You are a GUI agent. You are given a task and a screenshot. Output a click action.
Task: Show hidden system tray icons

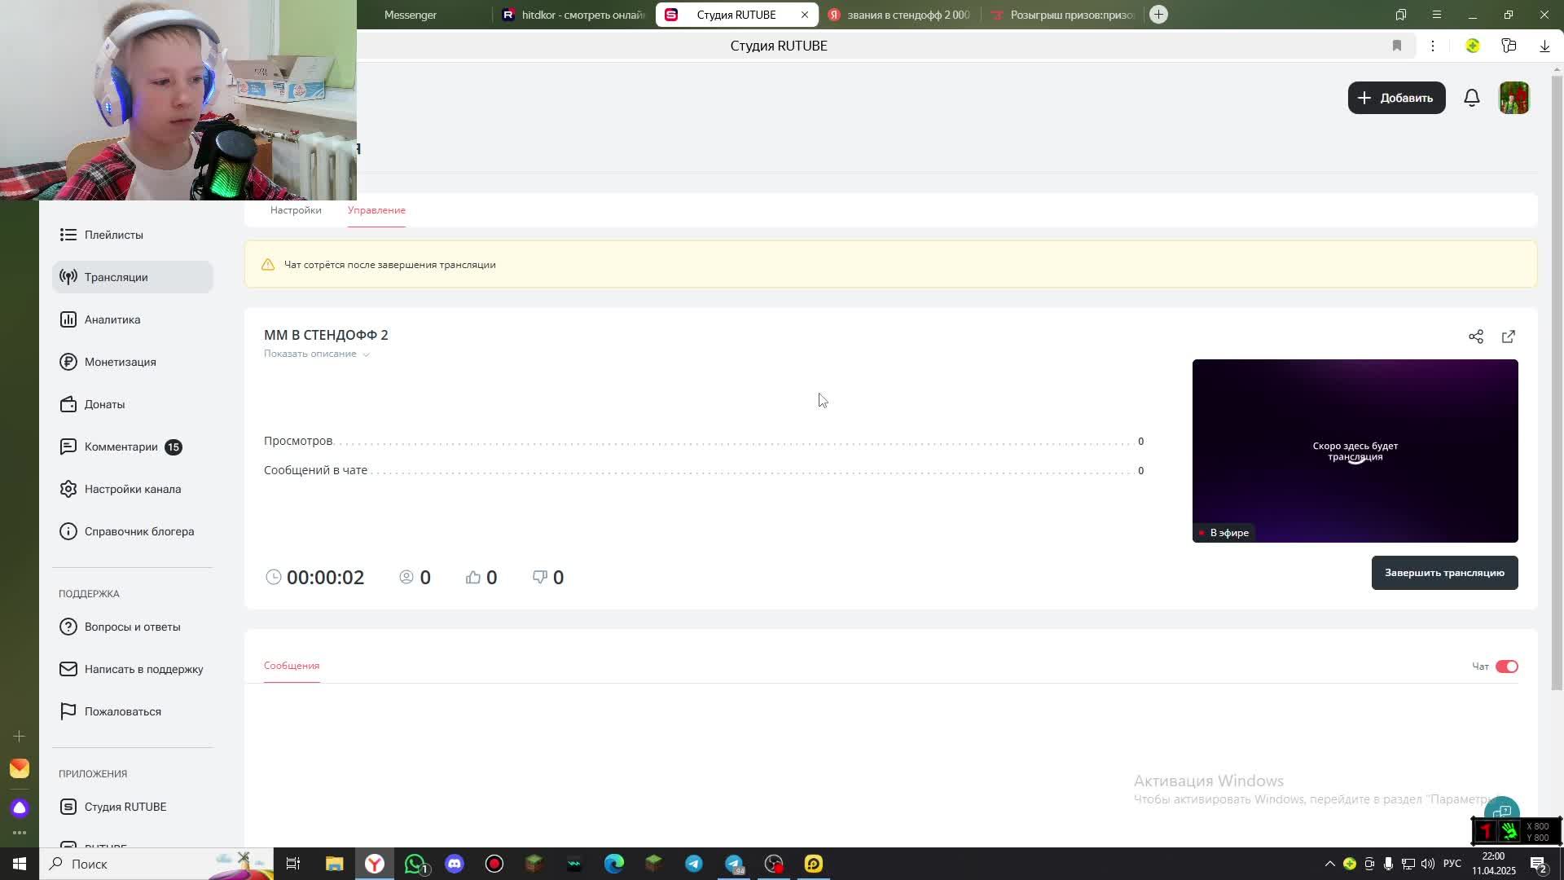[x=1329, y=864]
